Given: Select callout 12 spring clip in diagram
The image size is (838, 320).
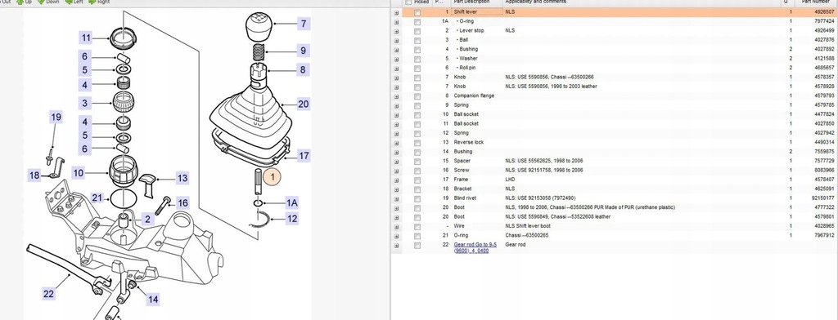Looking at the screenshot, I should 292,218.
